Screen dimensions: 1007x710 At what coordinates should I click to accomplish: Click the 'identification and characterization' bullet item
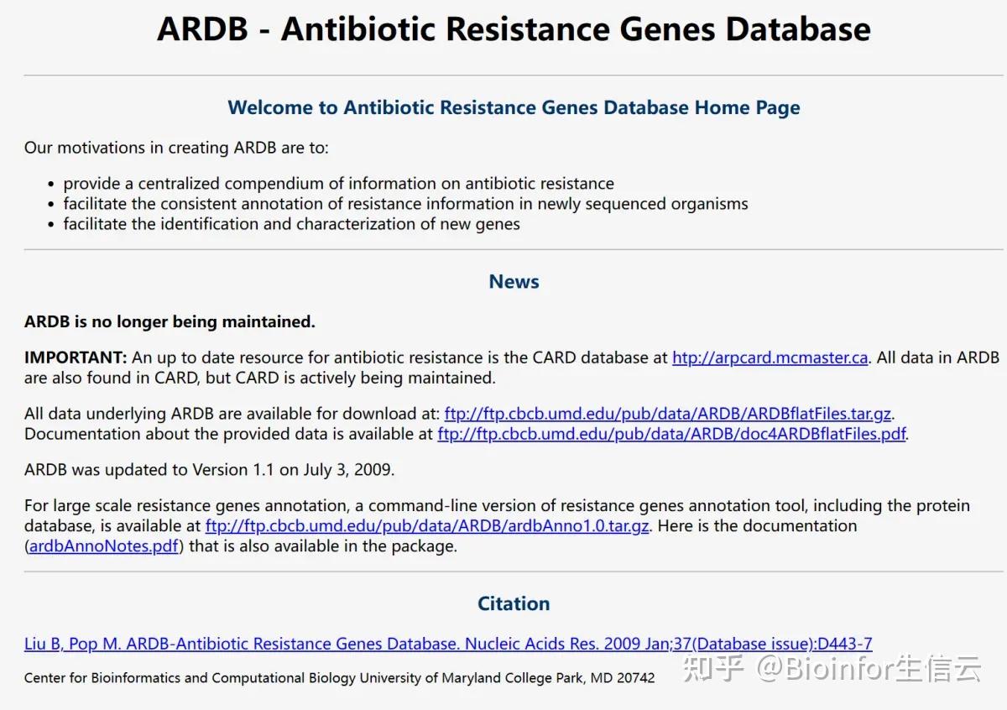(291, 224)
